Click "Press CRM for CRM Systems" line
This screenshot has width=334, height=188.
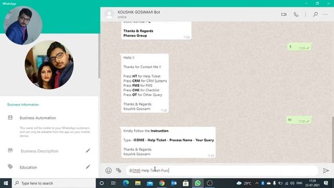pos(145,81)
